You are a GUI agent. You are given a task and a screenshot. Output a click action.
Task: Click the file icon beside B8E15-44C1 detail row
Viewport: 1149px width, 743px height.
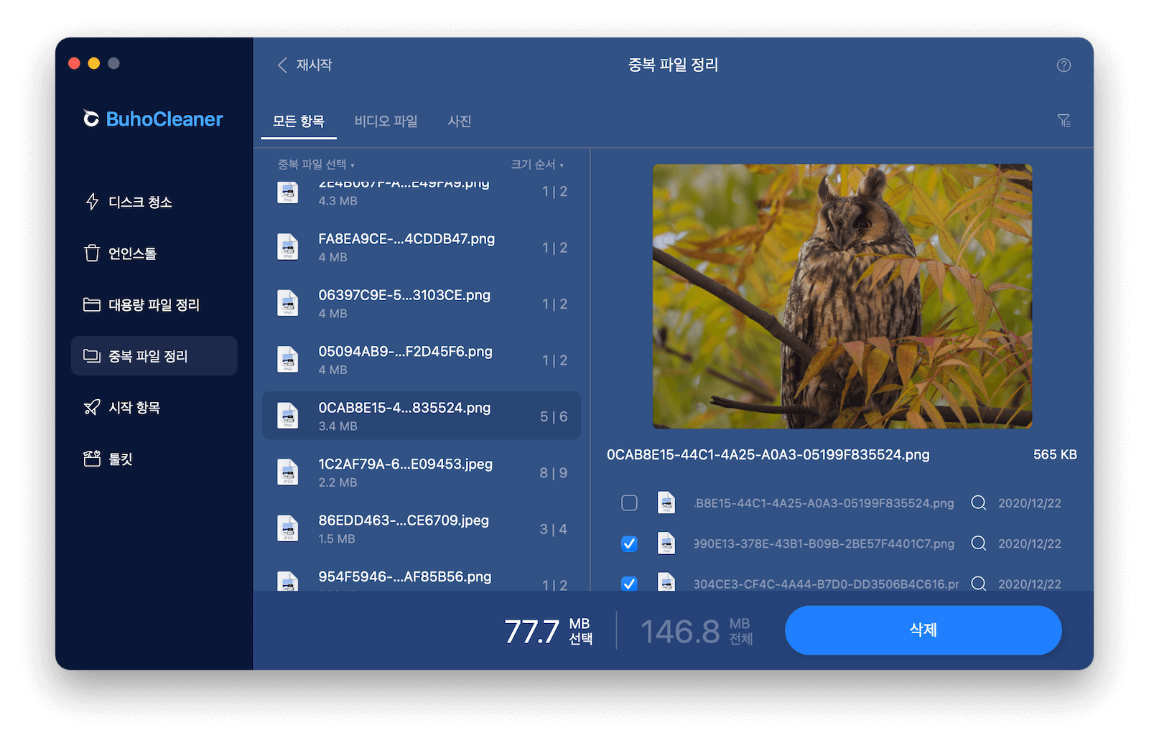coord(666,503)
